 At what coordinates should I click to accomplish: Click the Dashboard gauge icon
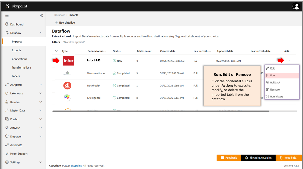(7, 24)
